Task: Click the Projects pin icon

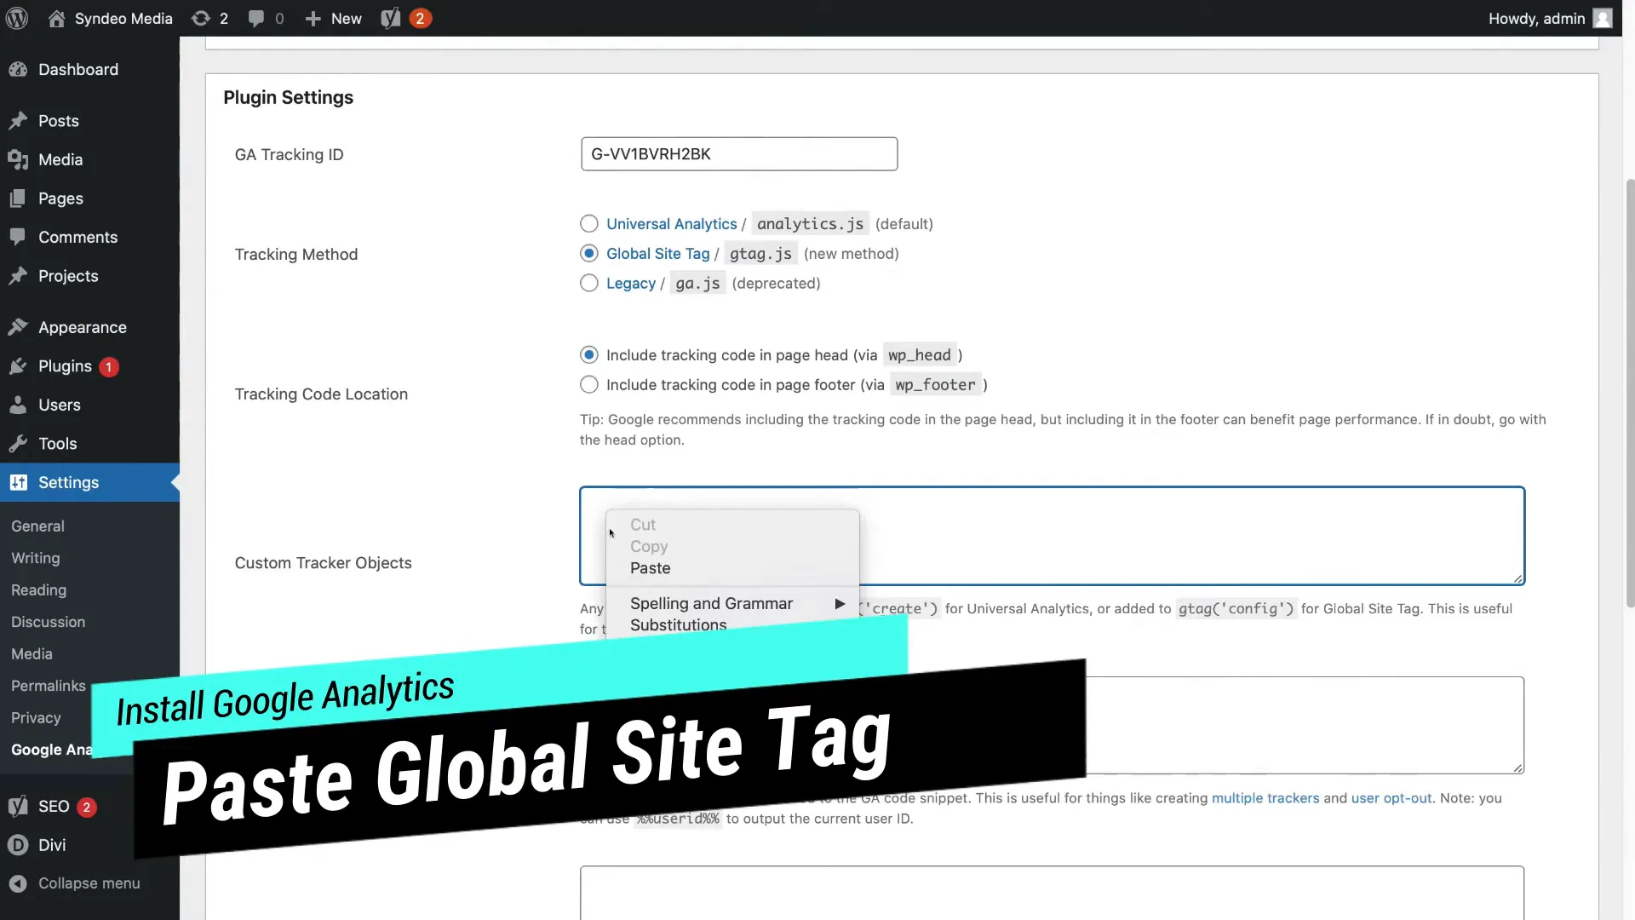Action: [x=18, y=276]
